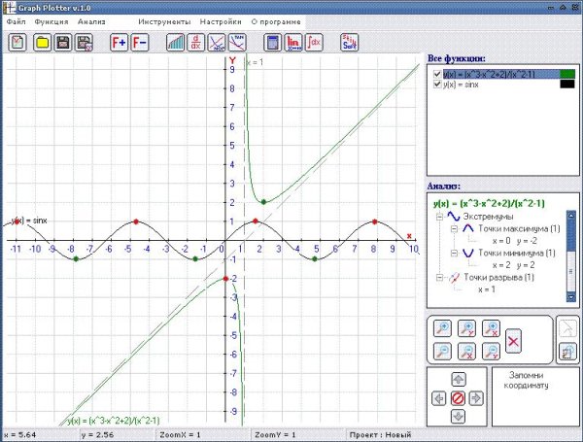Click the y(x) = sinx label on graph
This screenshot has width=583, height=442.
29,221
